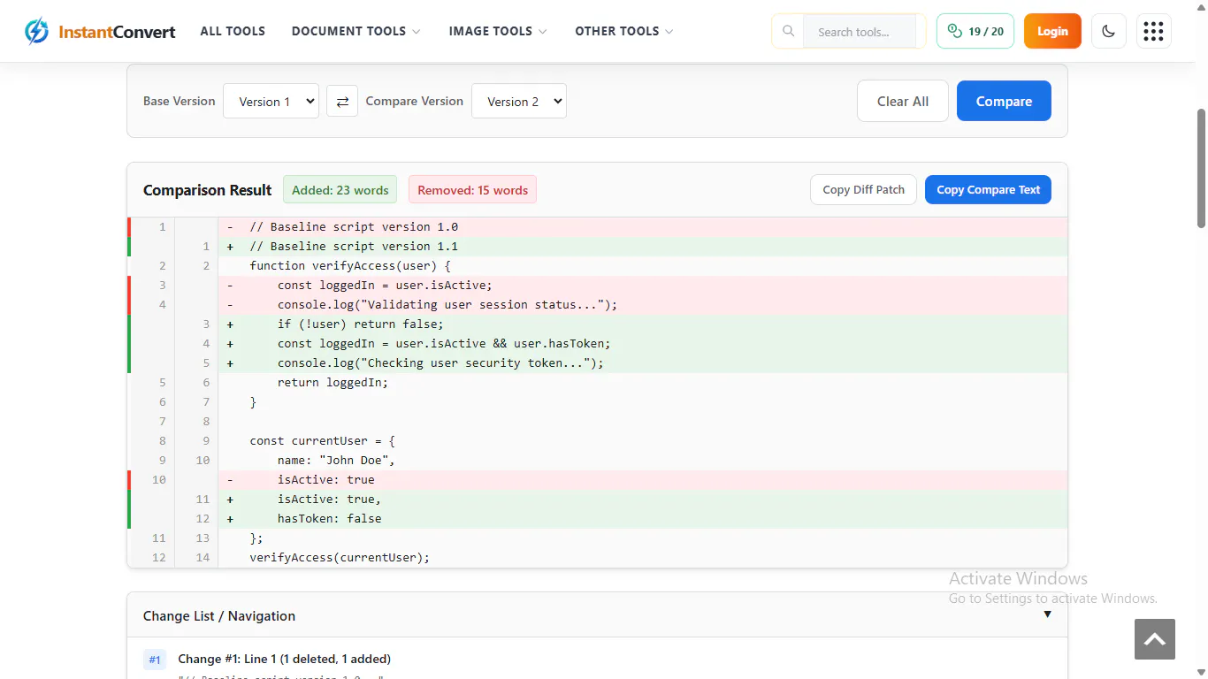This screenshot has height=679, width=1208.
Task: Click the blue Compare button
Action: tap(1004, 101)
